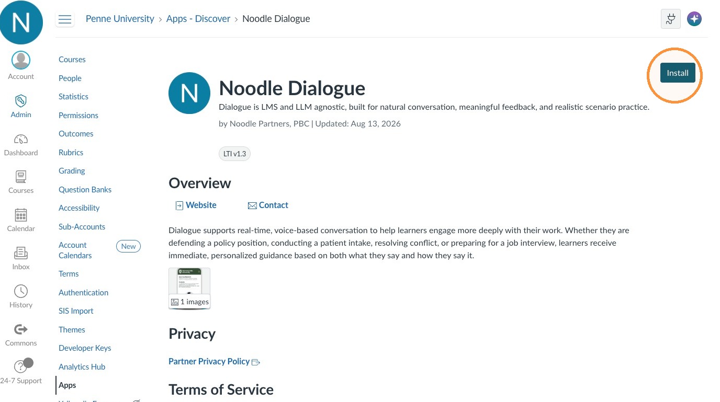Toggle the hamburger navigation menu
This screenshot has height=402, width=720.
[x=65, y=19]
